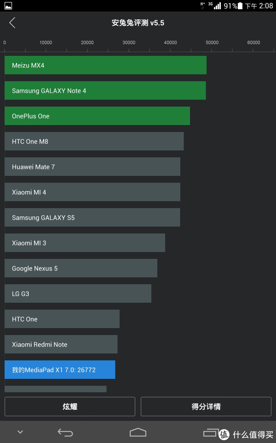Tap the blue MediaPad X1 7.0 bar
The height and width of the screenshot is (443, 276).
click(x=60, y=370)
